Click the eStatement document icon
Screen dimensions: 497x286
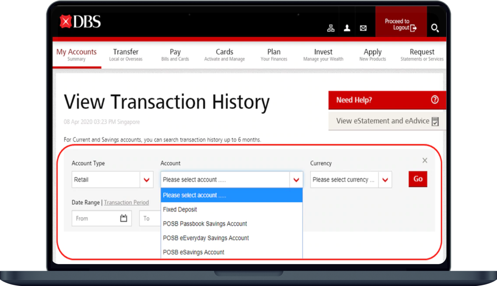435,121
